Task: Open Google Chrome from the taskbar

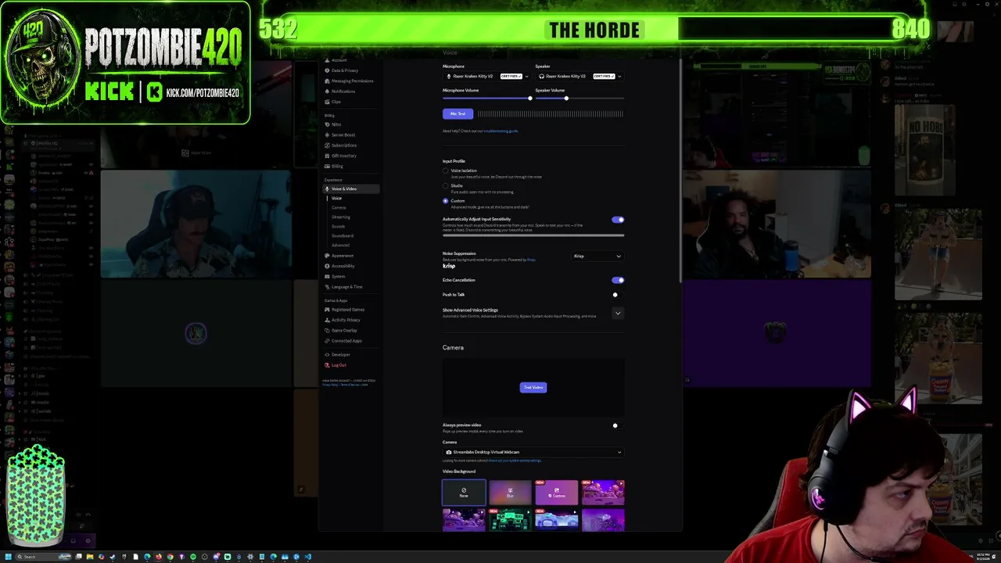Action: click(170, 557)
